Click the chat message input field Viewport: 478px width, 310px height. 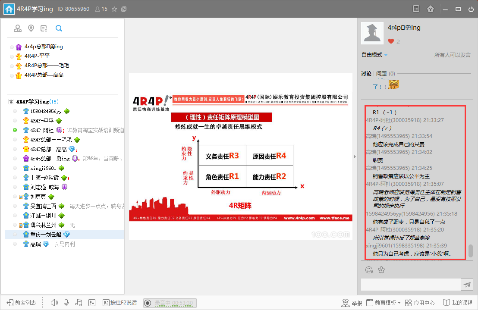point(410,285)
